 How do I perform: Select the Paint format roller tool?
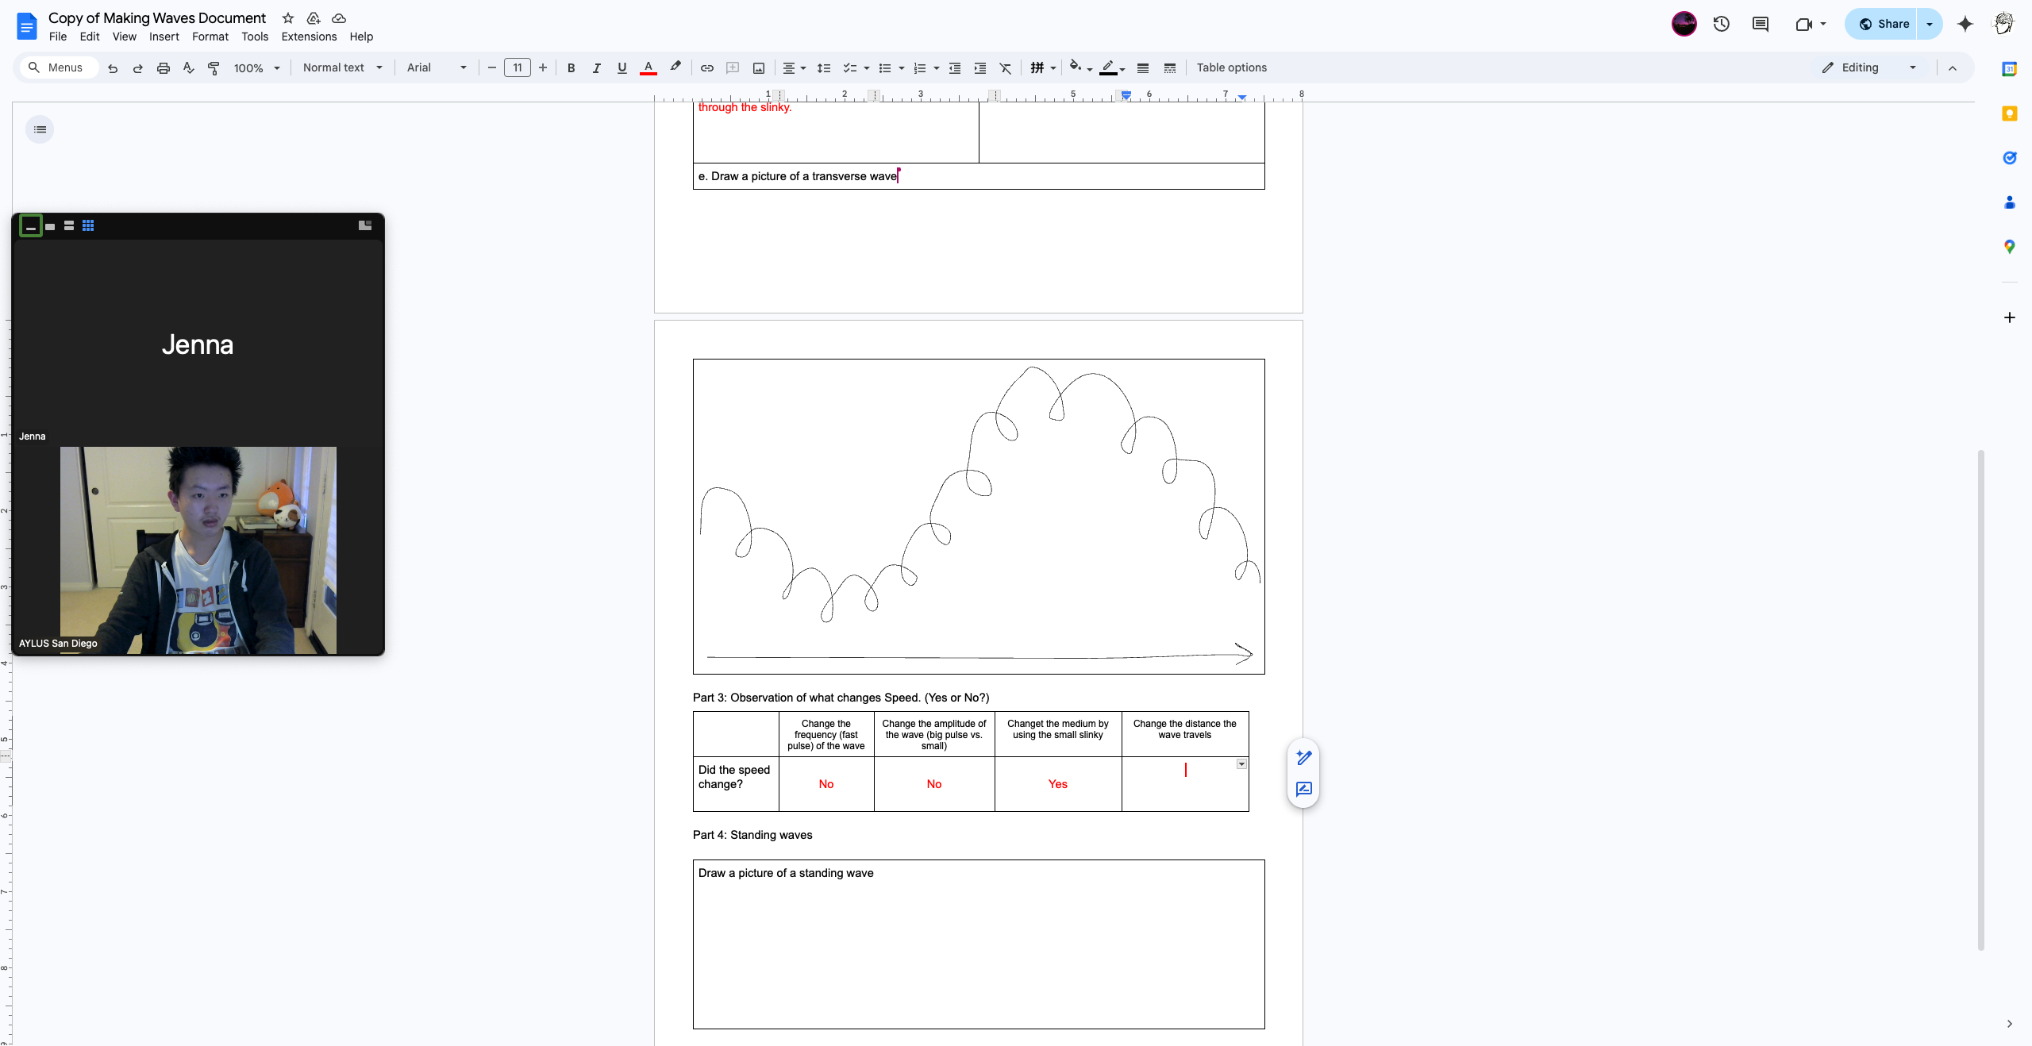tap(214, 68)
